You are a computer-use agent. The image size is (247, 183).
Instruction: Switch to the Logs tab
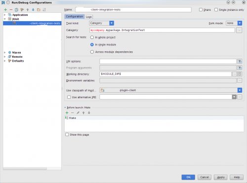point(88,17)
